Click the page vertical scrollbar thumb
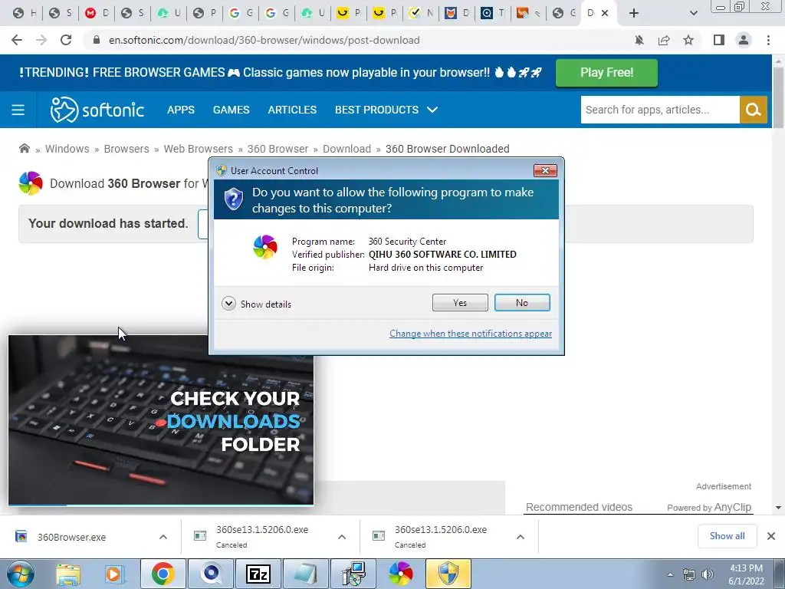785x589 pixels. coord(778,96)
